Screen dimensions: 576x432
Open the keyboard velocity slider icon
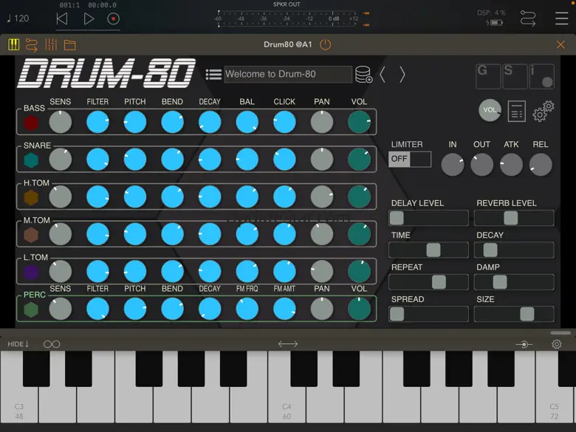click(x=524, y=344)
